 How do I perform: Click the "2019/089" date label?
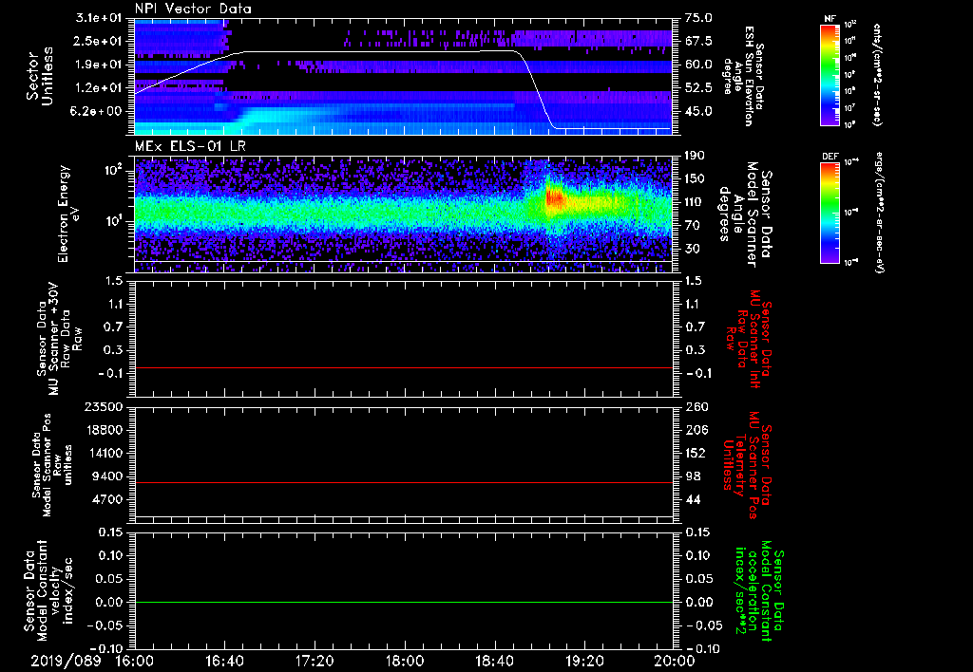pyautogui.click(x=66, y=661)
